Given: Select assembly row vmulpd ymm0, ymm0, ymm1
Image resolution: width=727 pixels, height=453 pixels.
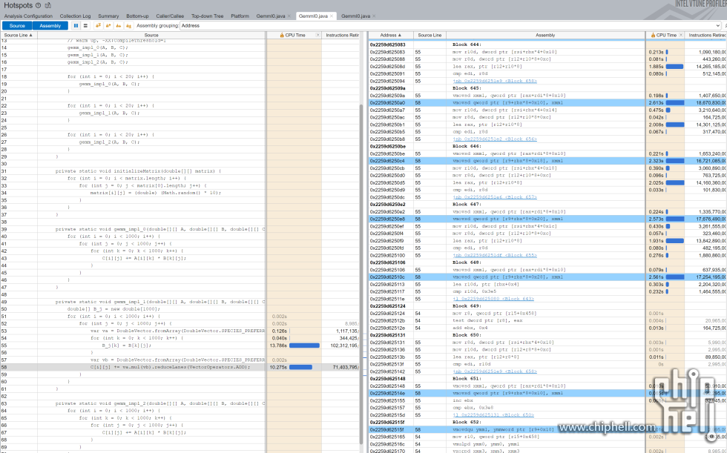Looking at the screenshot, I should coord(547,444).
